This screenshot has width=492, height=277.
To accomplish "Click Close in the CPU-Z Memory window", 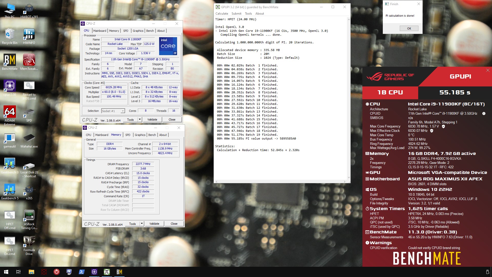I will 174,224.
